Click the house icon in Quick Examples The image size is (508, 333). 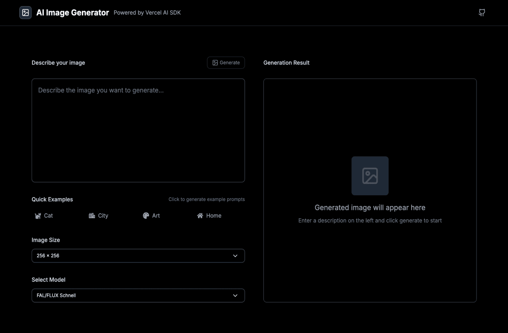[x=200, y=216]
